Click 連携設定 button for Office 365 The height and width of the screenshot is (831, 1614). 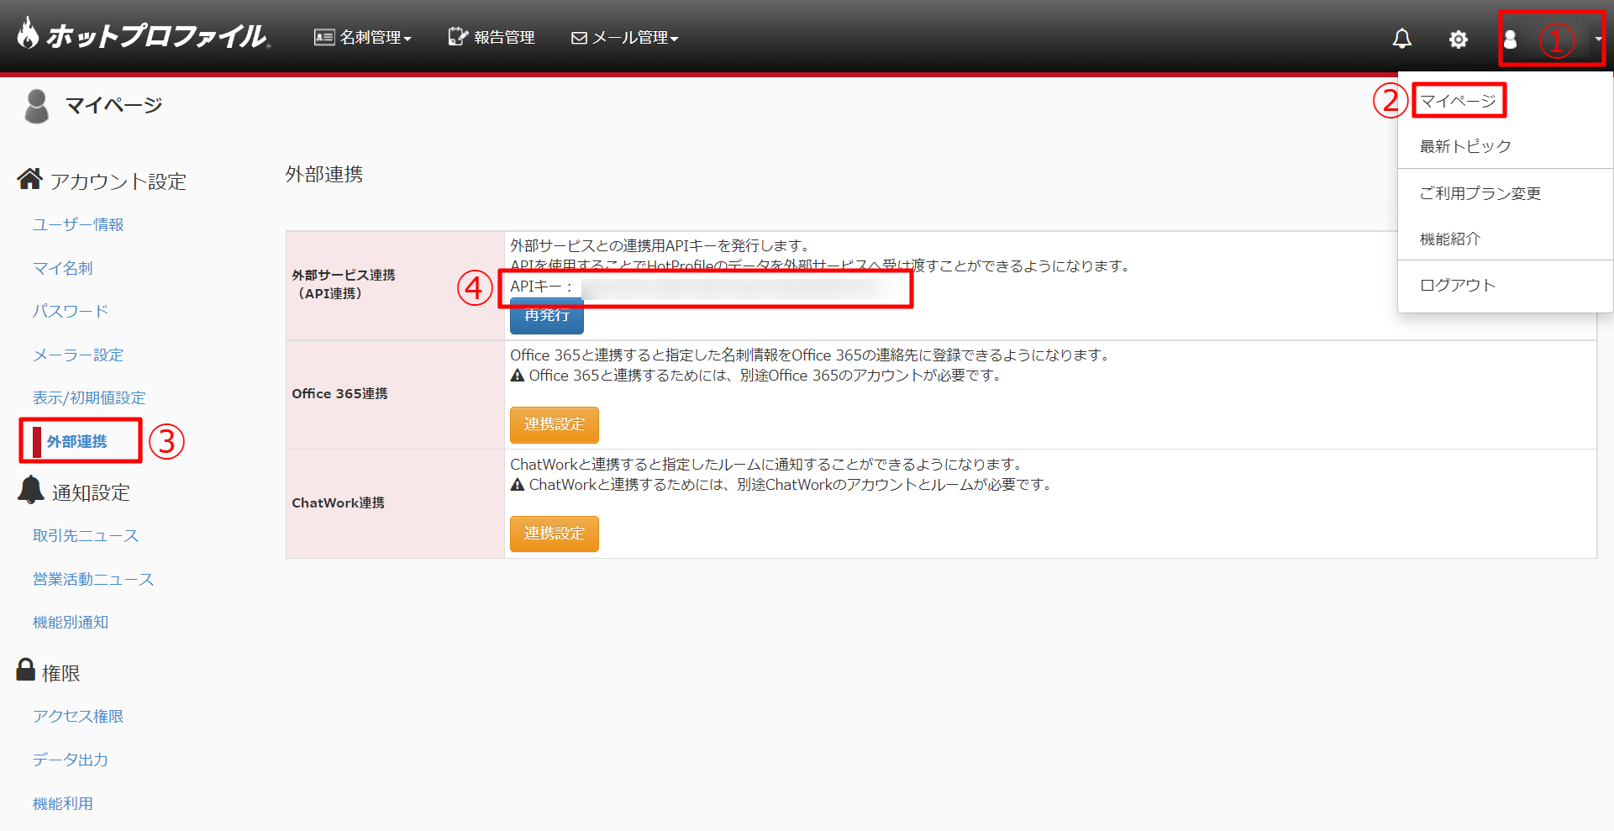[x=555, y=424]
